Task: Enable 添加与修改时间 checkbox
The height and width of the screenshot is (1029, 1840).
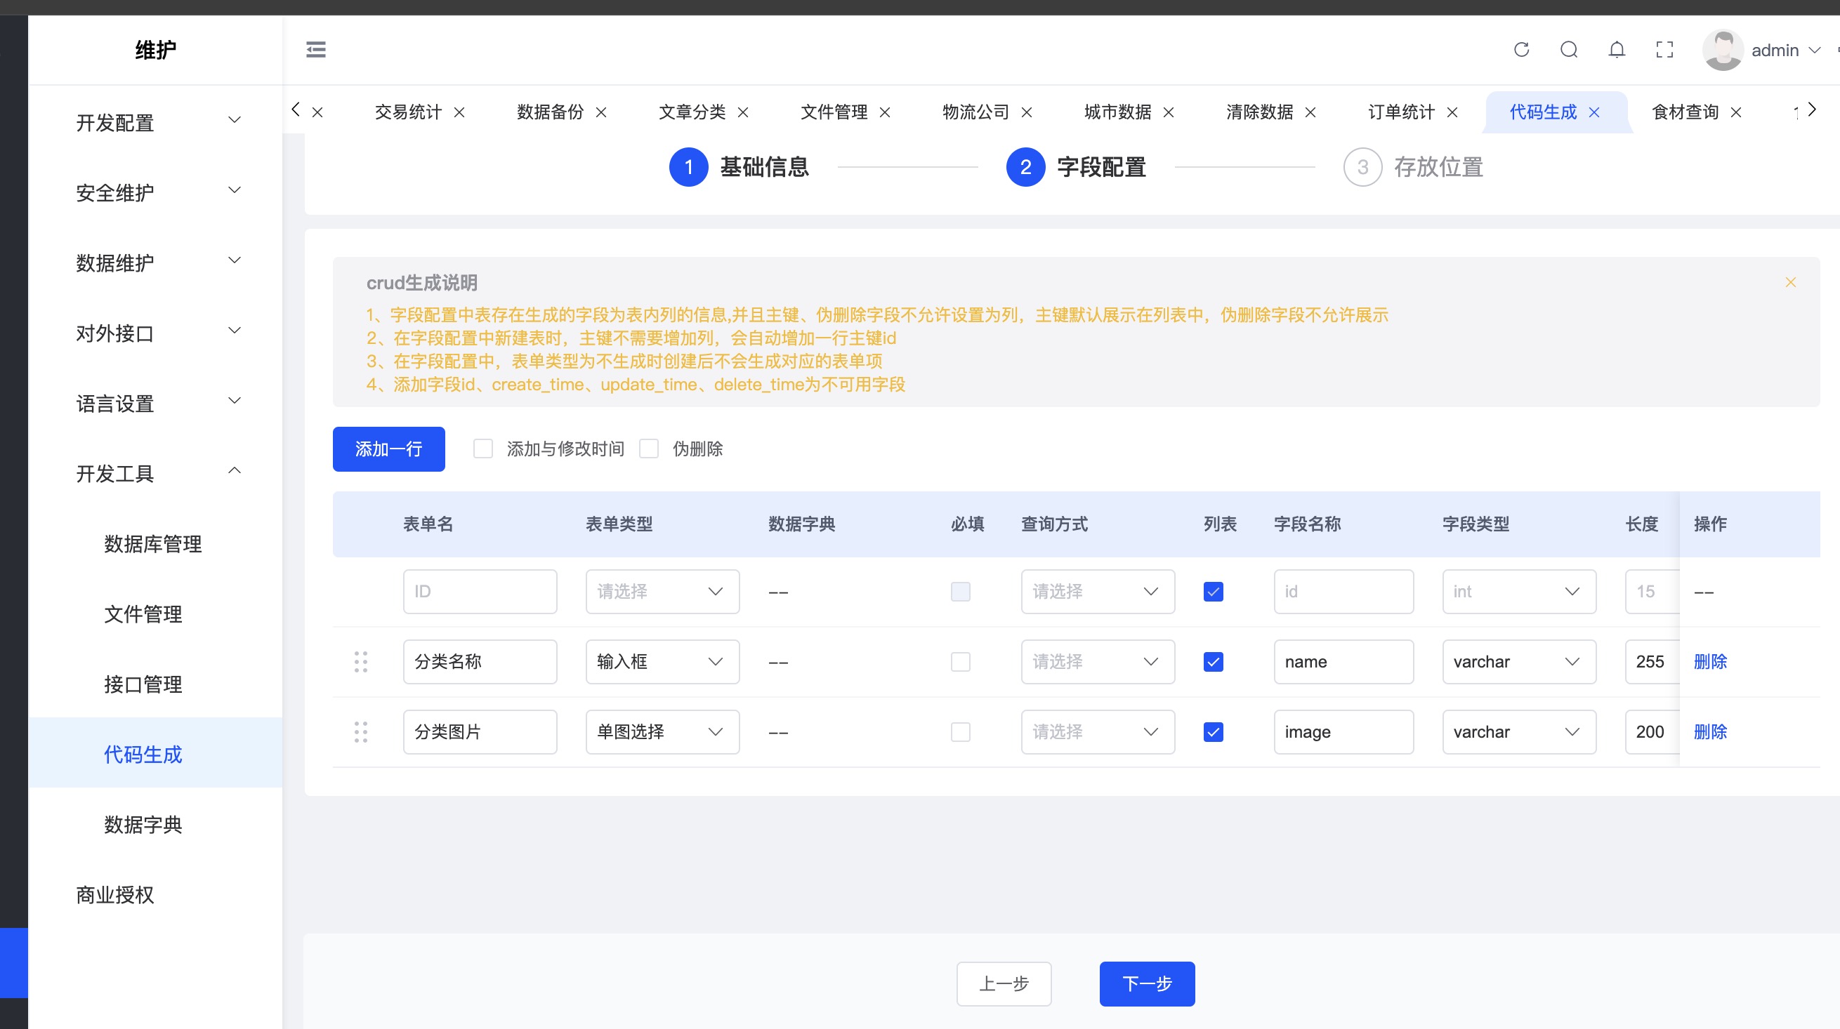Action: 484,449
